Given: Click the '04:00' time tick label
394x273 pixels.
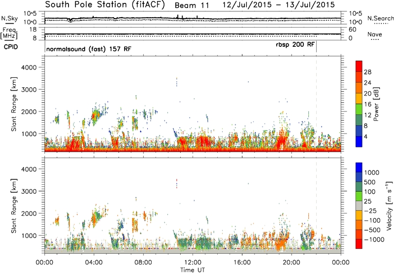Looking at the screenshot, I should [x=94, y=263].
